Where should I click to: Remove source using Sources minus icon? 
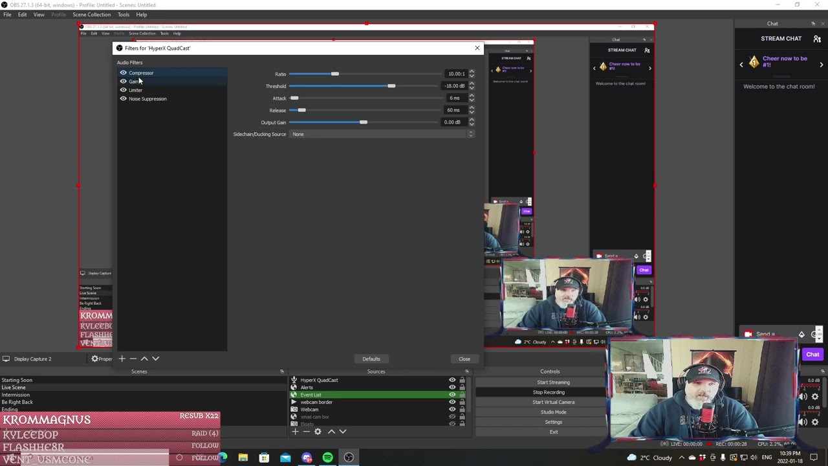click(306, 432)
